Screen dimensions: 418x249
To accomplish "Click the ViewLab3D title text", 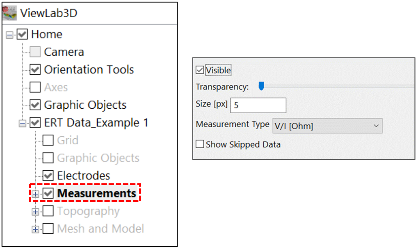I will (49, 13).
